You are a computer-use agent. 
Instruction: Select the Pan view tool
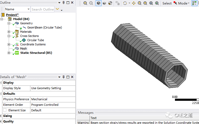134,3
